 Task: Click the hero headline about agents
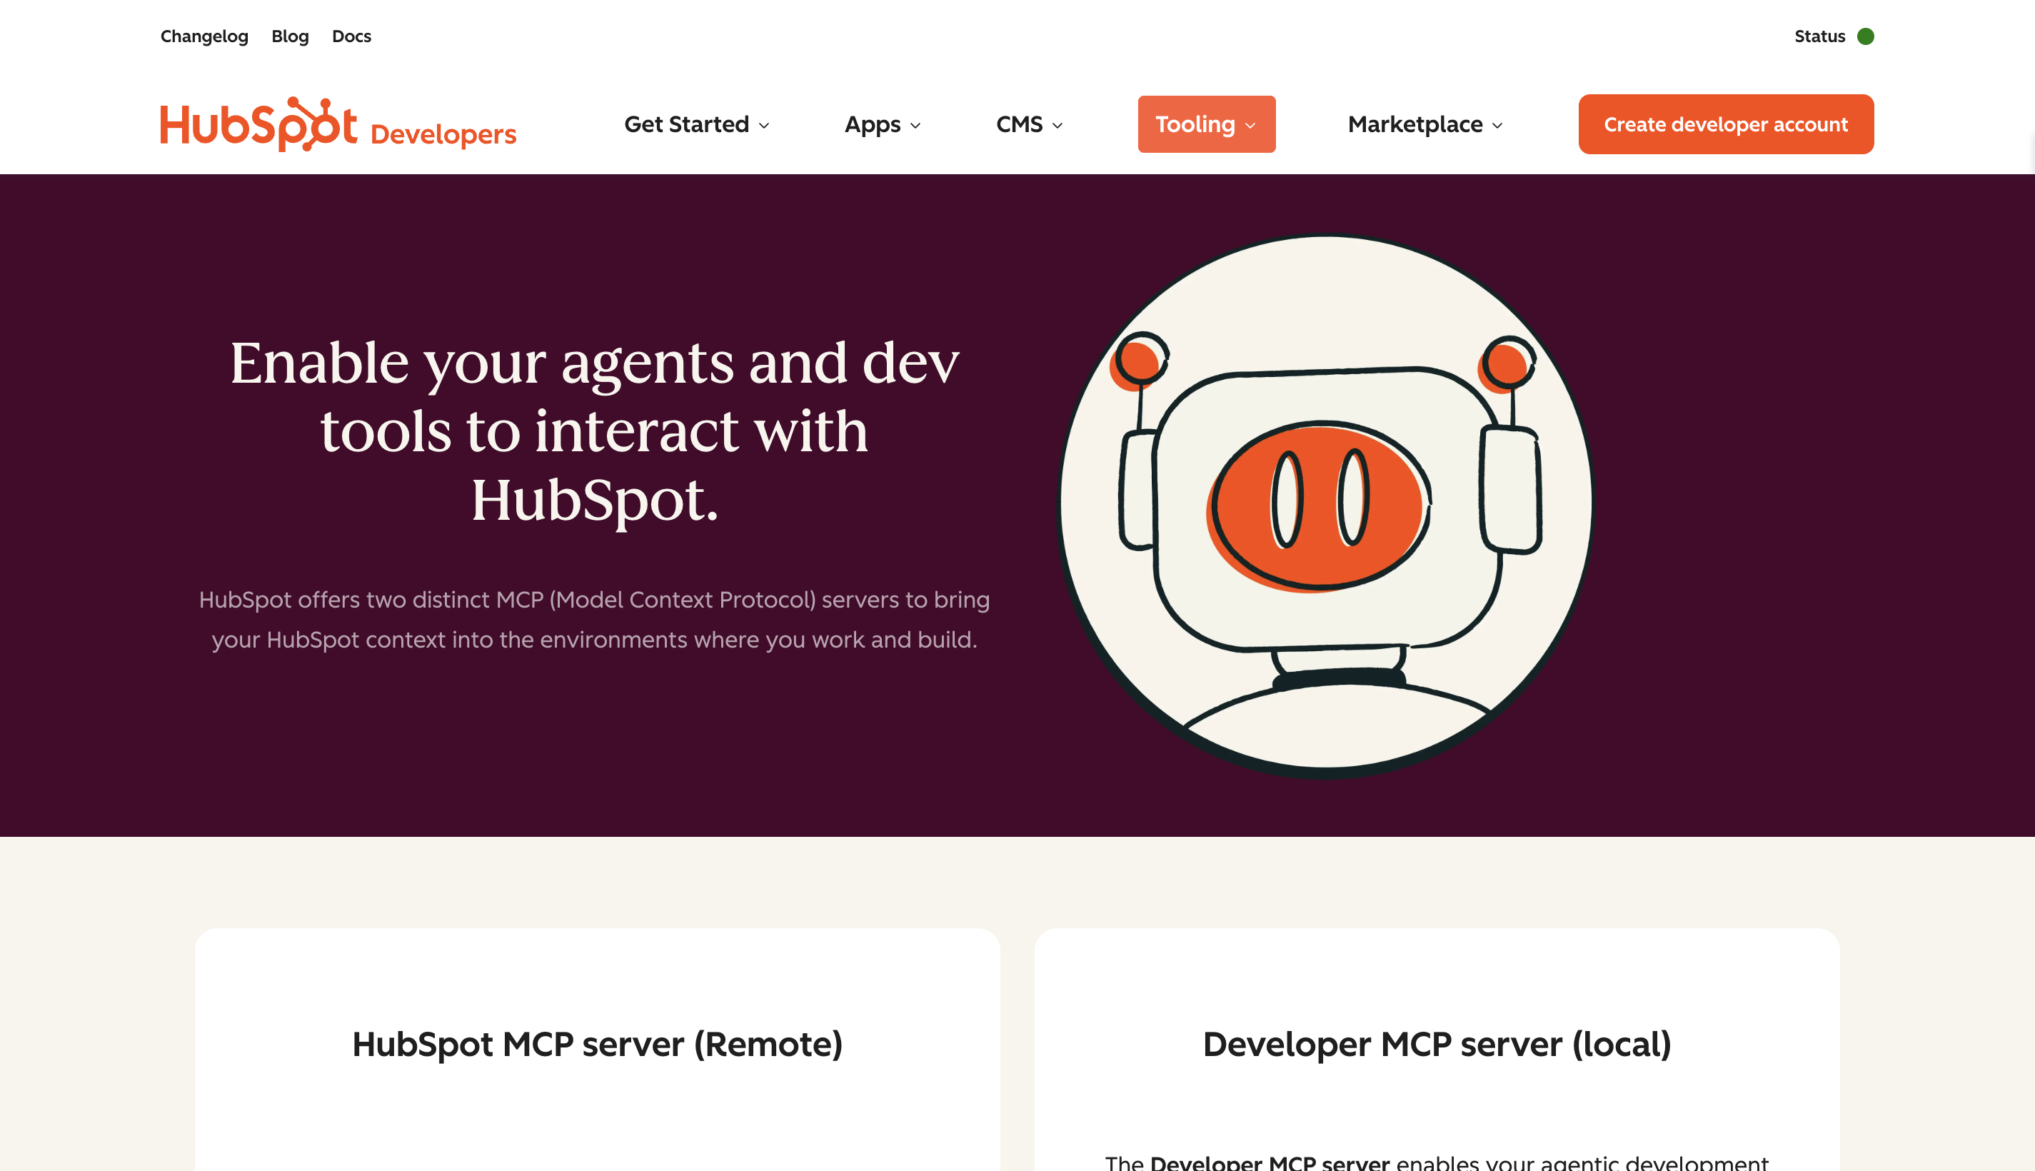coord(594,432)
